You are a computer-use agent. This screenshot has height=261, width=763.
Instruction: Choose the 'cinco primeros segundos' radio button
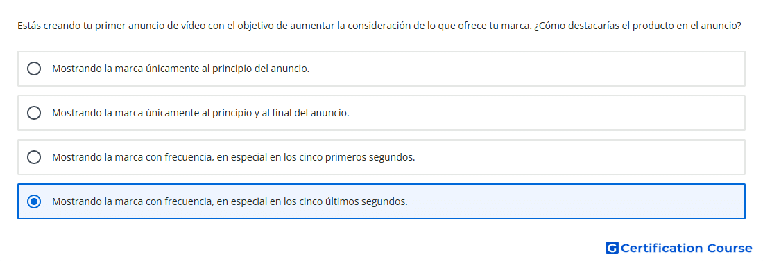pyautogui.click(x=34, y=157)
